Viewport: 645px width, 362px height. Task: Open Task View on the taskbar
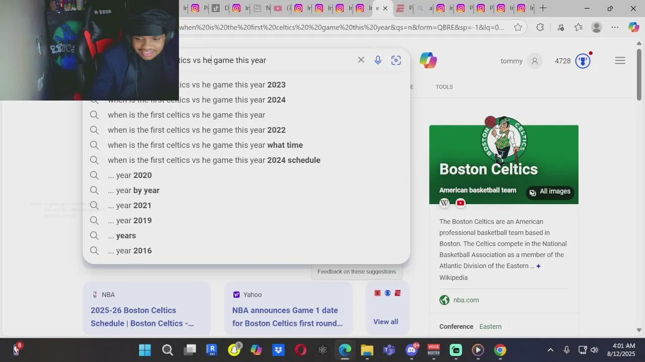click(x=189, y=350)
